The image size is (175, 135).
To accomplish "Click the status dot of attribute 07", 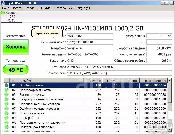I will (x=6, y=109).
